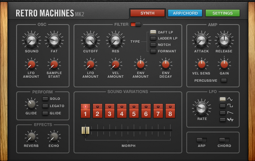Toggle the Filter on/off switch
Image resolution: width=255 pixels, height=161 pixels.
coord(136,25)
